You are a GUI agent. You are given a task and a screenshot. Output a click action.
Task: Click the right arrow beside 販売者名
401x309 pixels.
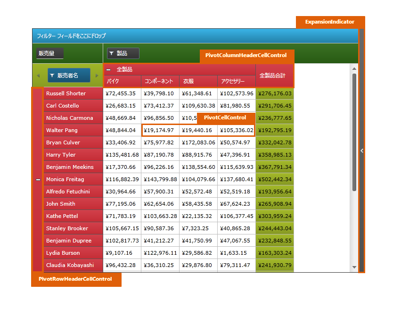point(97,75)
